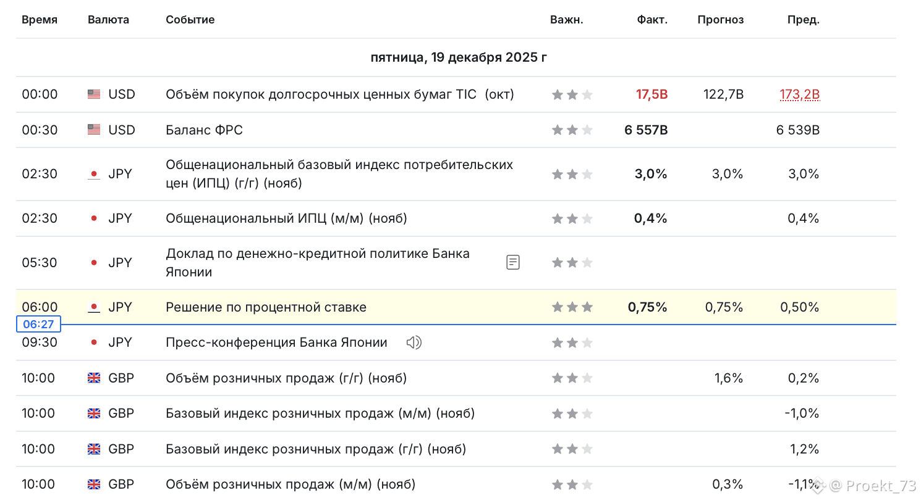Click the Japan flag beside Общенациональный ИПЦ (м/м)

coord(94,218)
